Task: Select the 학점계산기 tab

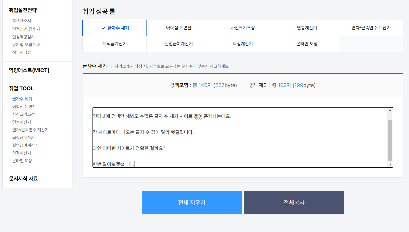Action: tap(243, 44)
